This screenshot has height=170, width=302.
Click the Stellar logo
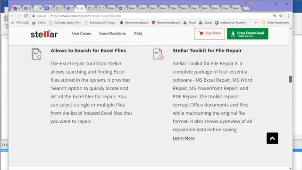[x=44, y=34]
